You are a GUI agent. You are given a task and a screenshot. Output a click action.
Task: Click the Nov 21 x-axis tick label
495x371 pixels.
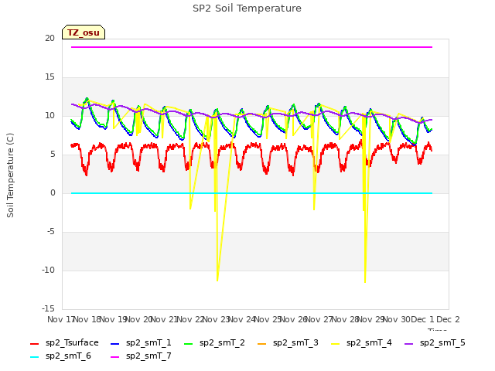165,319
